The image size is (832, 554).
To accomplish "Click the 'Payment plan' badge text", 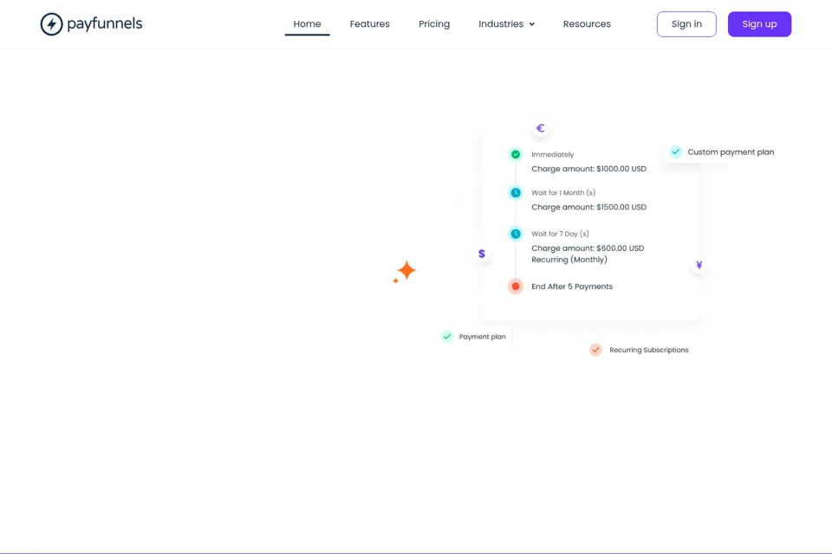I will pos(483,337).
